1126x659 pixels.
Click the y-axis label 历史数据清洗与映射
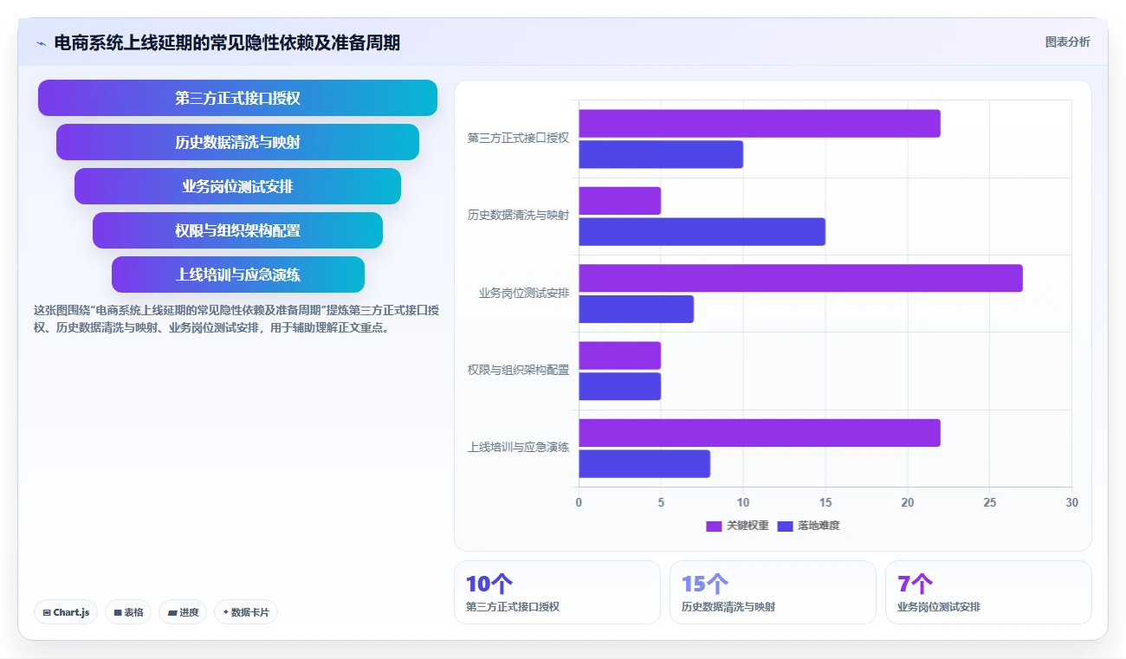pyautogui.click(x=518, y=215)
